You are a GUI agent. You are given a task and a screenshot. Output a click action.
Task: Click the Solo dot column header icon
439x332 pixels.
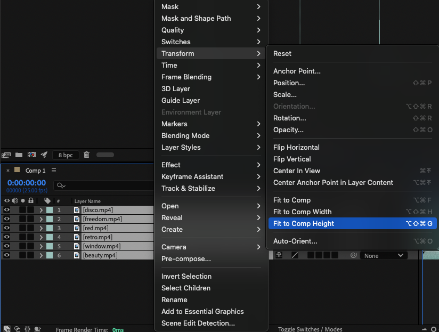[23, 201]
